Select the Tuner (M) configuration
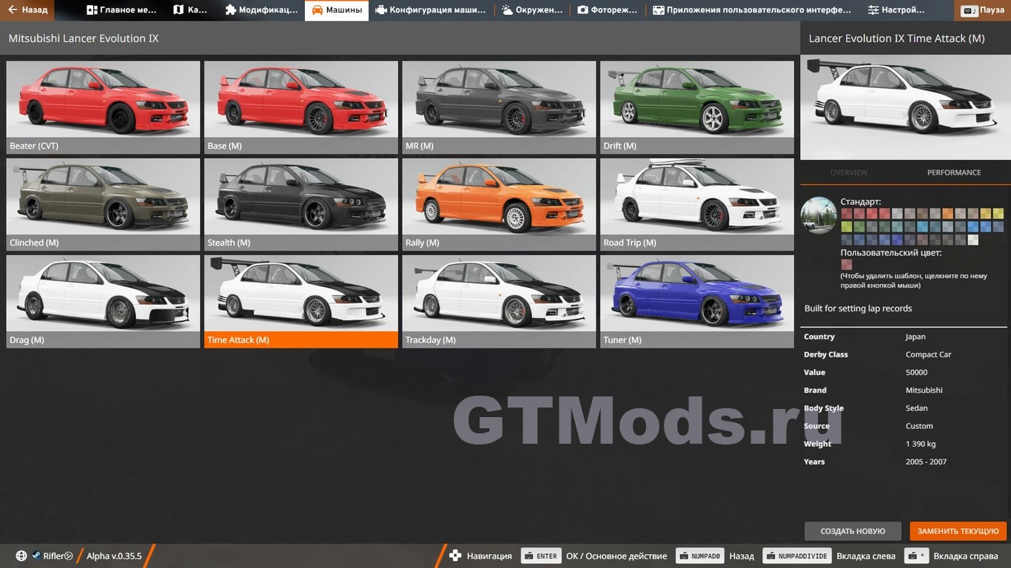This screenshot has width=1011, height=568. 697,302
